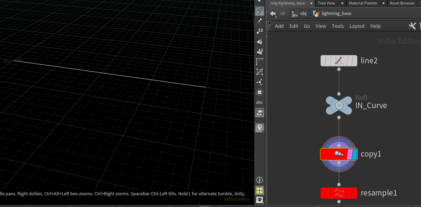The image size is (421, 207).
Task: Click the resample1 node name label
Action: point(379,193)
